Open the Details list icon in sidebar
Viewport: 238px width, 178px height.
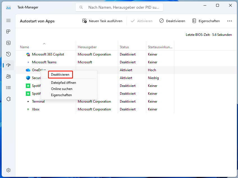pyautogui.click(x=8, y=87)
